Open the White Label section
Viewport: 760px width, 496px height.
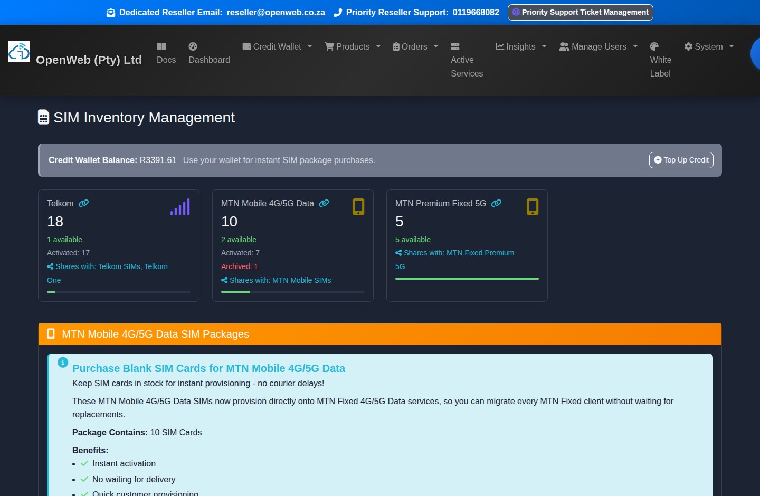pos(661,60)
